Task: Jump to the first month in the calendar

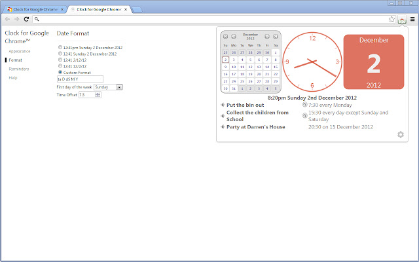Action: pos(225,37)
